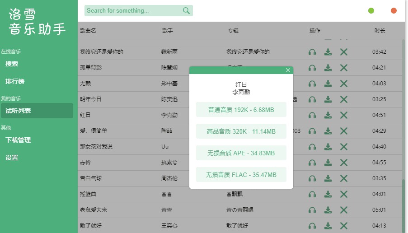Click the song list vertical scrollbar
The height and width of the screenshot is (233, 408).
click(403, 203)
